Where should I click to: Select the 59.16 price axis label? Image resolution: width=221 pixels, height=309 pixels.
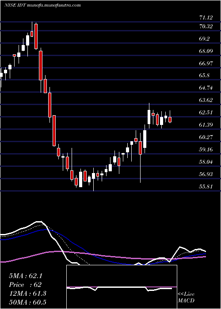pos(206,149)
